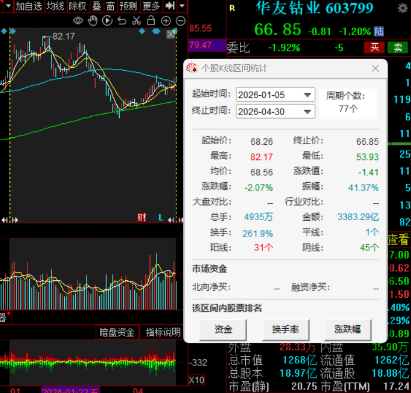The width and height of the screenshot is (411, 393).
Task: Open the settings gear next to the stock name
Action: coord(403,8)
